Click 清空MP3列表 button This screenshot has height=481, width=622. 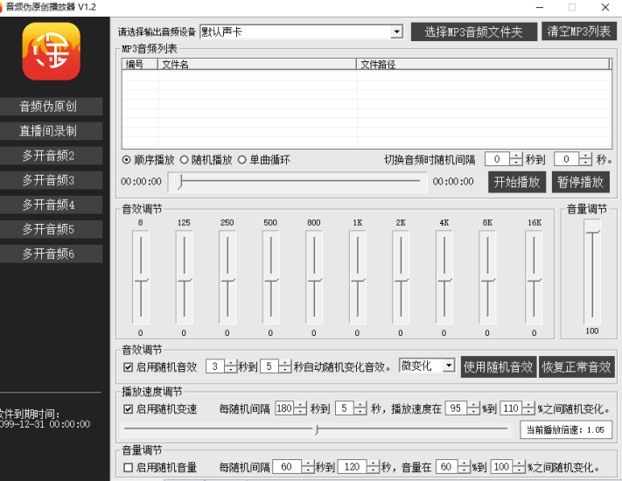tap(579, 31)
